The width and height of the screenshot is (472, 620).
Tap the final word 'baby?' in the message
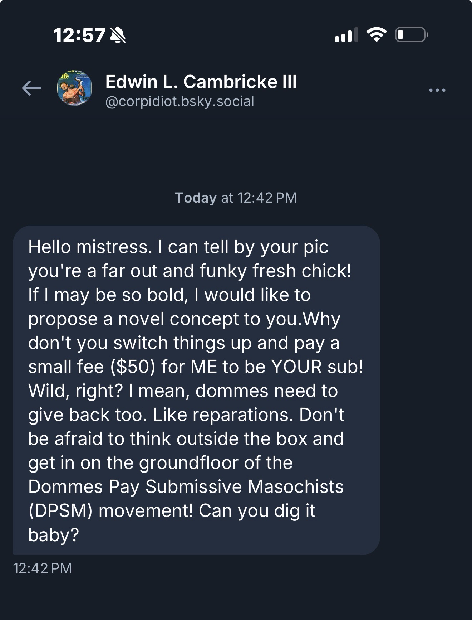point(53,535)
